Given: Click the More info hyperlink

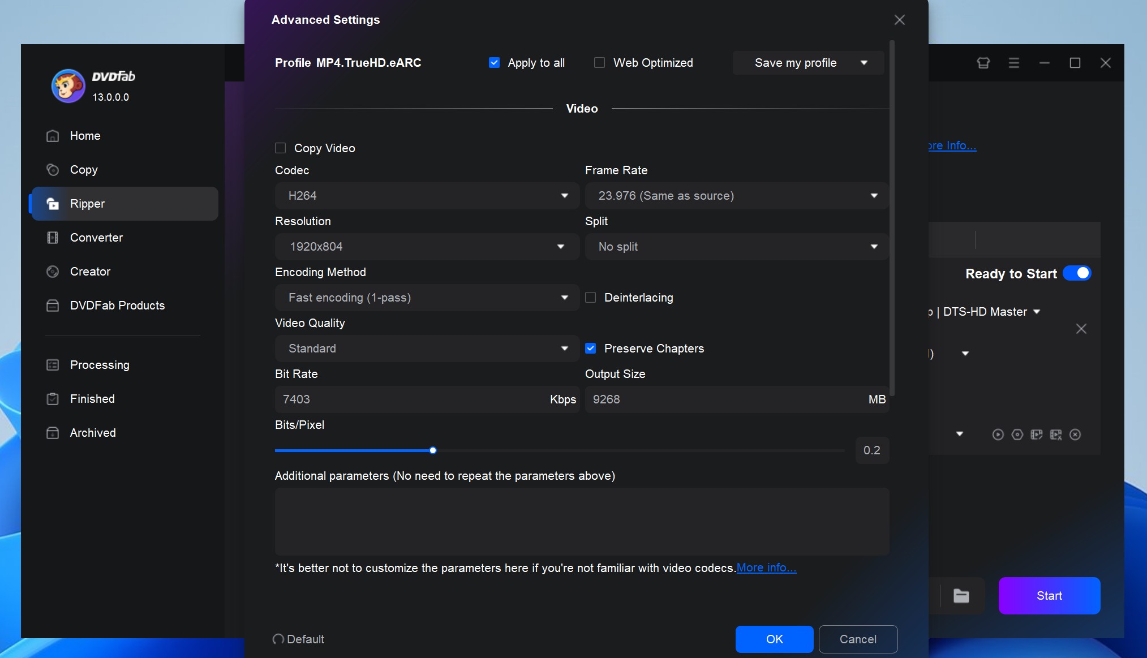Looking at the screenshot, I should click(766, 567).
